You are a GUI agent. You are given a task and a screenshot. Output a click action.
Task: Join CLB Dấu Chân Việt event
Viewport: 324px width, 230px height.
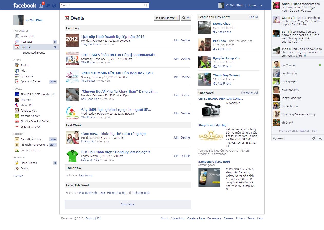[x=176, y=156]
